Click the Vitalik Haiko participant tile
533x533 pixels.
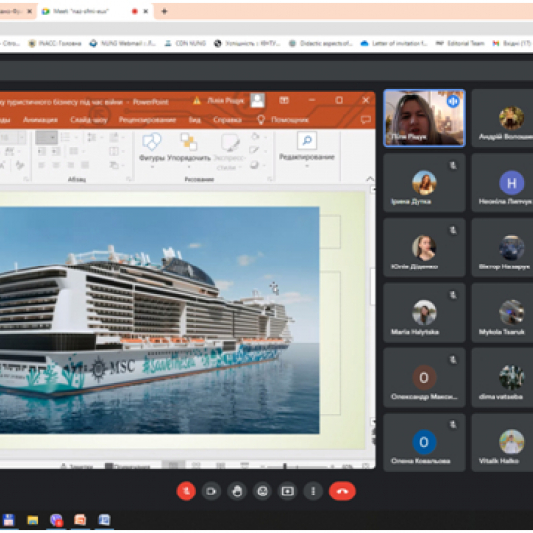click(502, 442)
